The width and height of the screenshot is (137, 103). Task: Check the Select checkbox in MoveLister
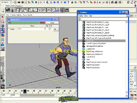[9, 29]
